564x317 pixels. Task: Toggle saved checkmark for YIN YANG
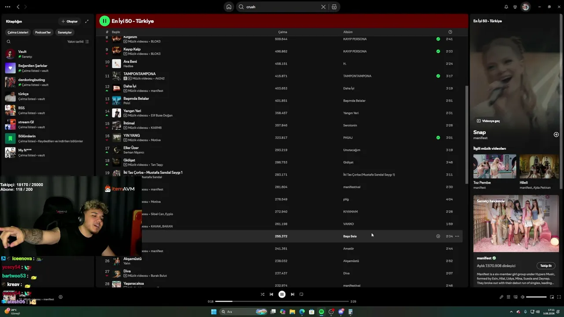click(438, 137)
